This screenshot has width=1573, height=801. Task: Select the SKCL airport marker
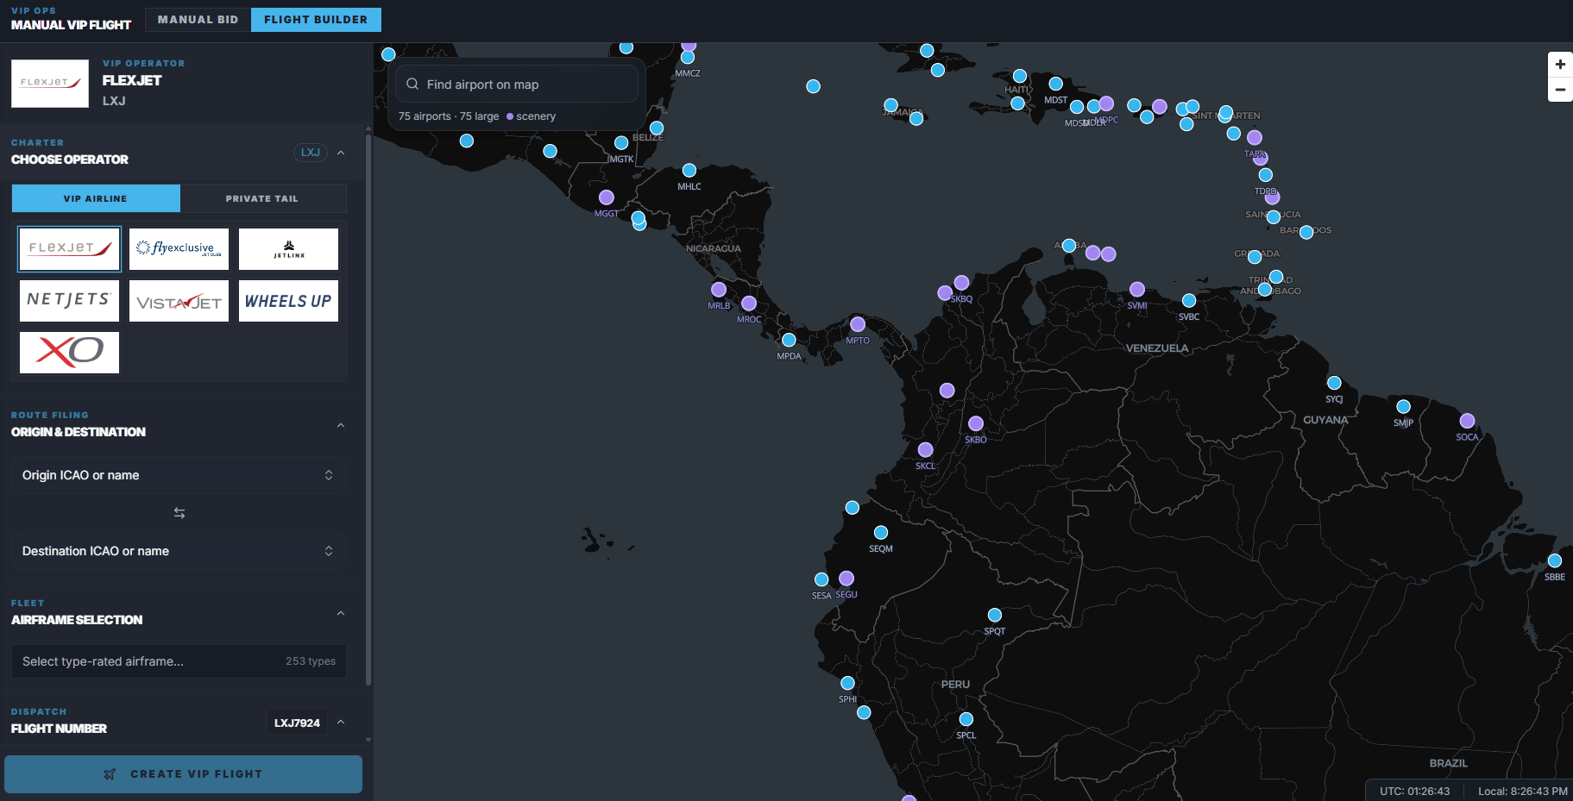pyautogui.click(x=926, y=449)
